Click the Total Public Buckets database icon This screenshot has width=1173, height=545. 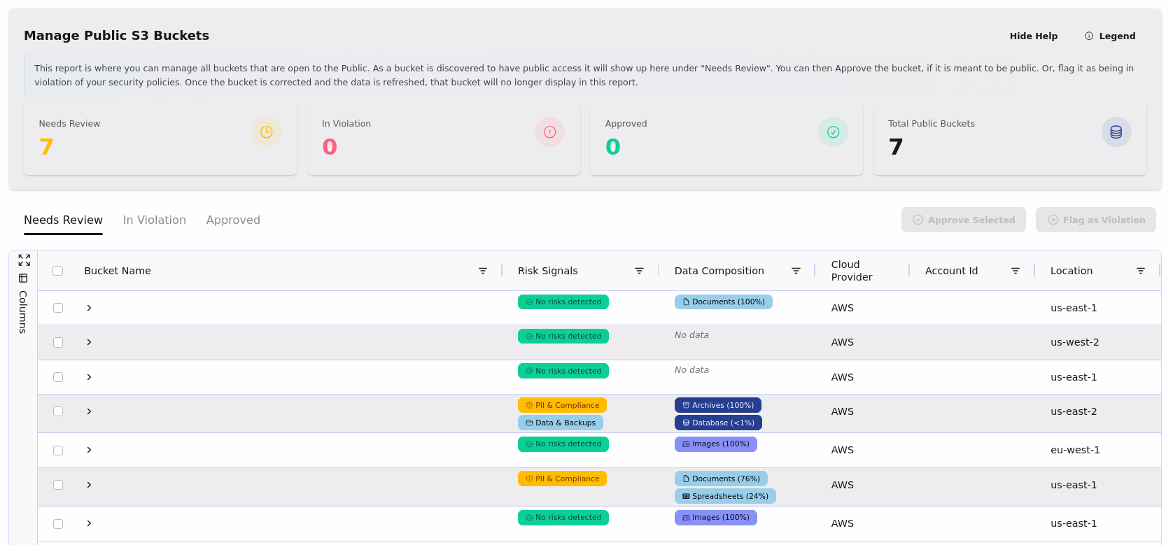click(1116, 132)
